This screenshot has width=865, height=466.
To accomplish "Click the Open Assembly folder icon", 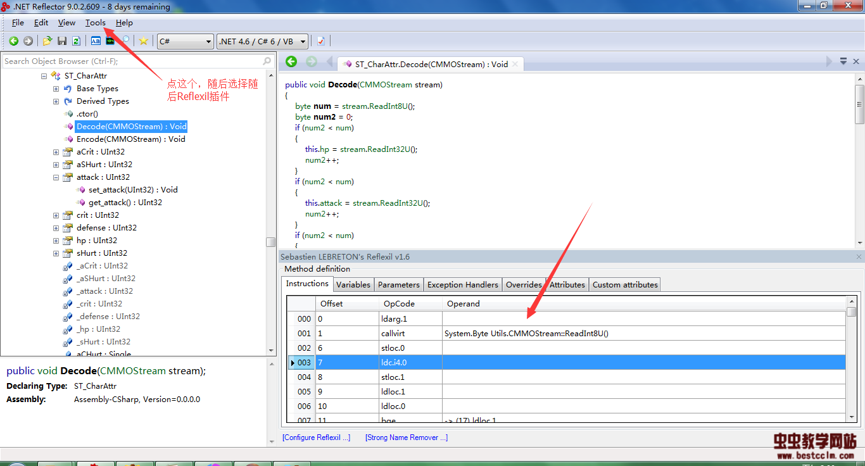I will coord(47,41).
